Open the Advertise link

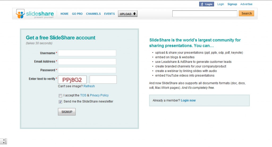tap(246, 4)
